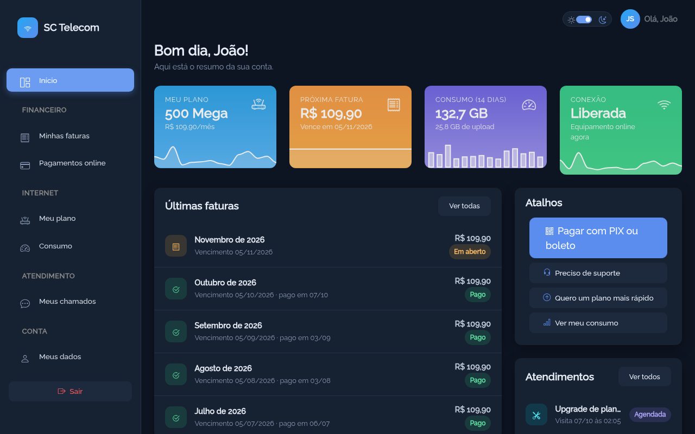
Task: Click the Upgrade de plano ticket title
Action: [587, 409]
